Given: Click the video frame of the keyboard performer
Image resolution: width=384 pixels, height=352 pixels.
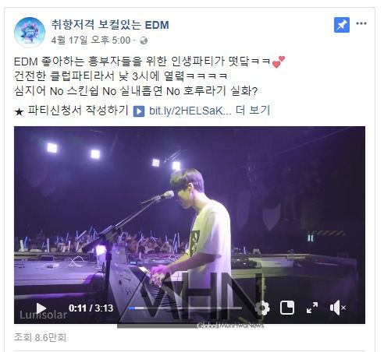Looking at the screenshot, I should (190, 213).
